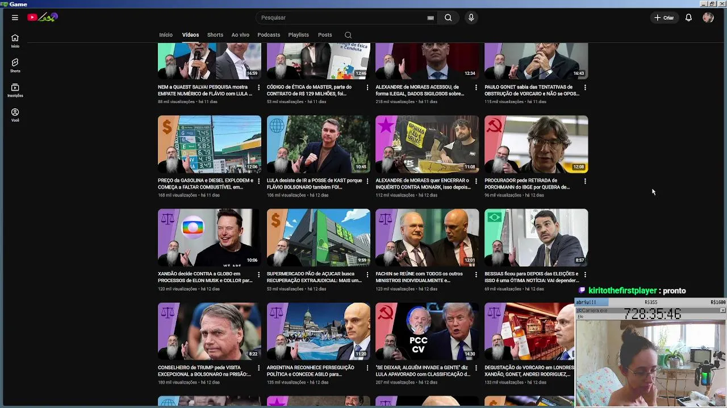Open options for PREÇO da GASOLINA video

[x=258, y=181]
